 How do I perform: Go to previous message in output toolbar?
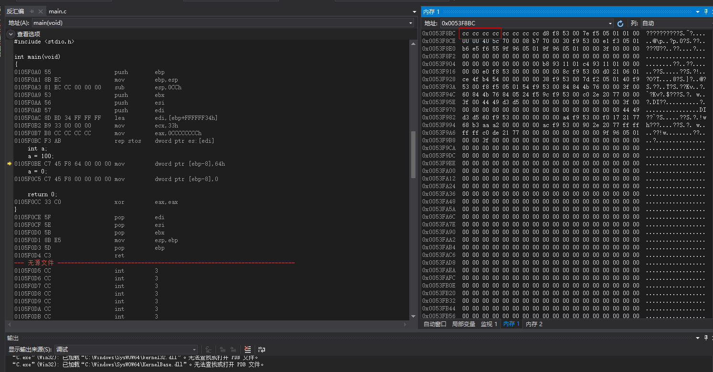[x=223, y=350]
